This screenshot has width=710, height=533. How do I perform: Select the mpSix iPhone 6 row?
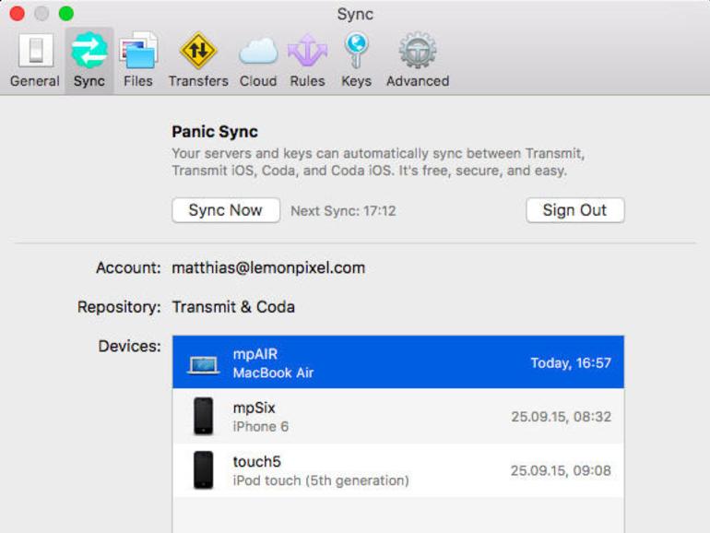pyautogui.click(x=398, y=416)
